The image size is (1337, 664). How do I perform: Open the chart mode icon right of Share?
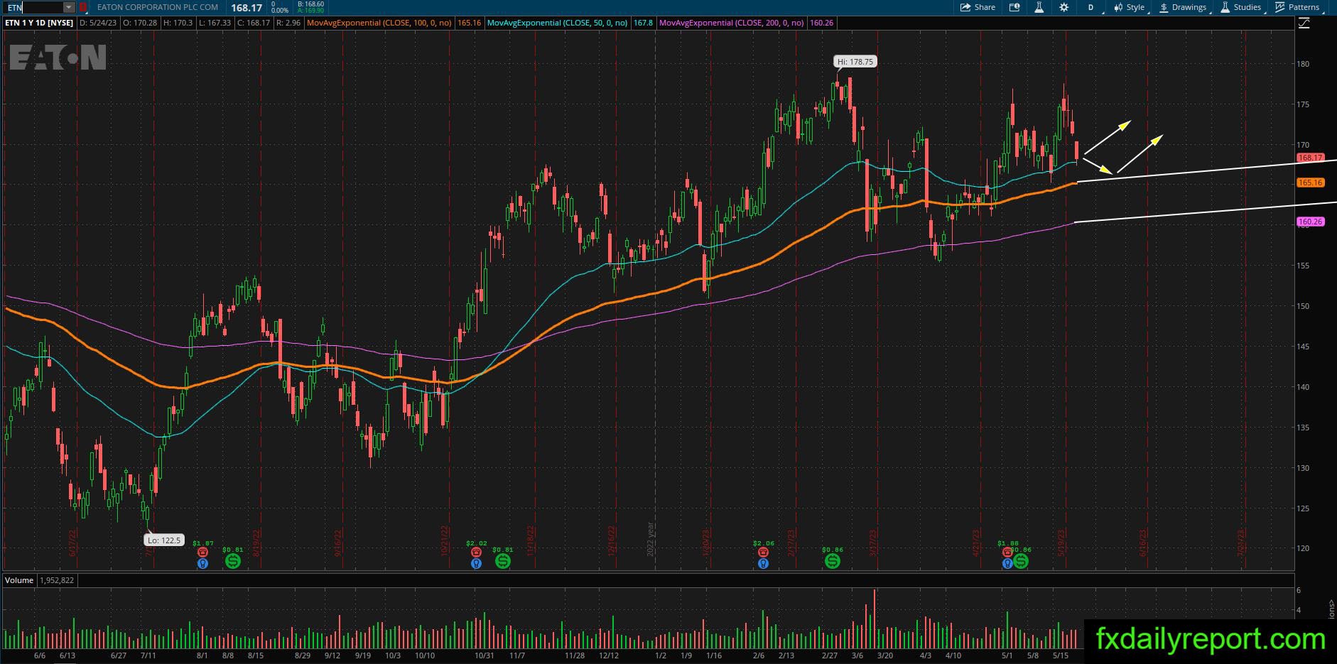click(x=1014, y=7)
